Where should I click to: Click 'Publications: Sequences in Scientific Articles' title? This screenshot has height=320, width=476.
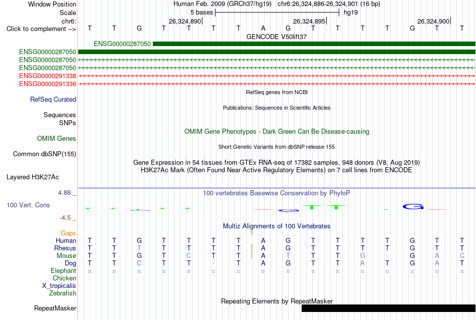pos(277,108)
